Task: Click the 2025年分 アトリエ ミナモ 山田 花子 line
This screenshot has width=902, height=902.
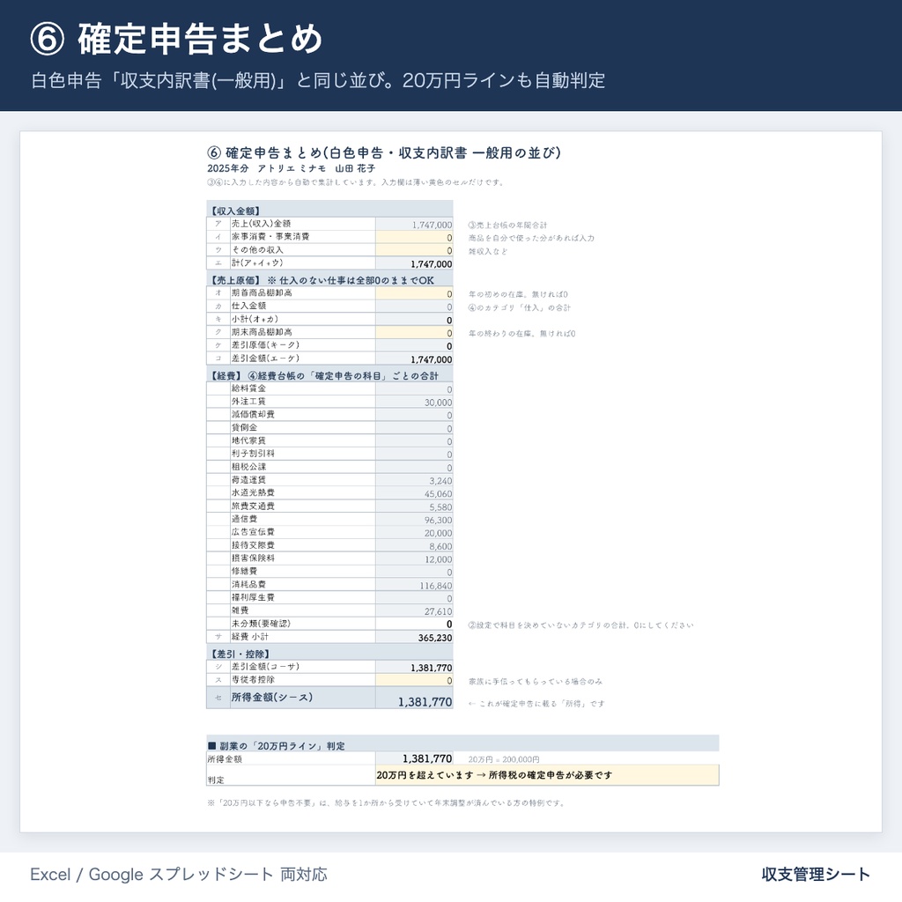Action: (x=291, y=168)
